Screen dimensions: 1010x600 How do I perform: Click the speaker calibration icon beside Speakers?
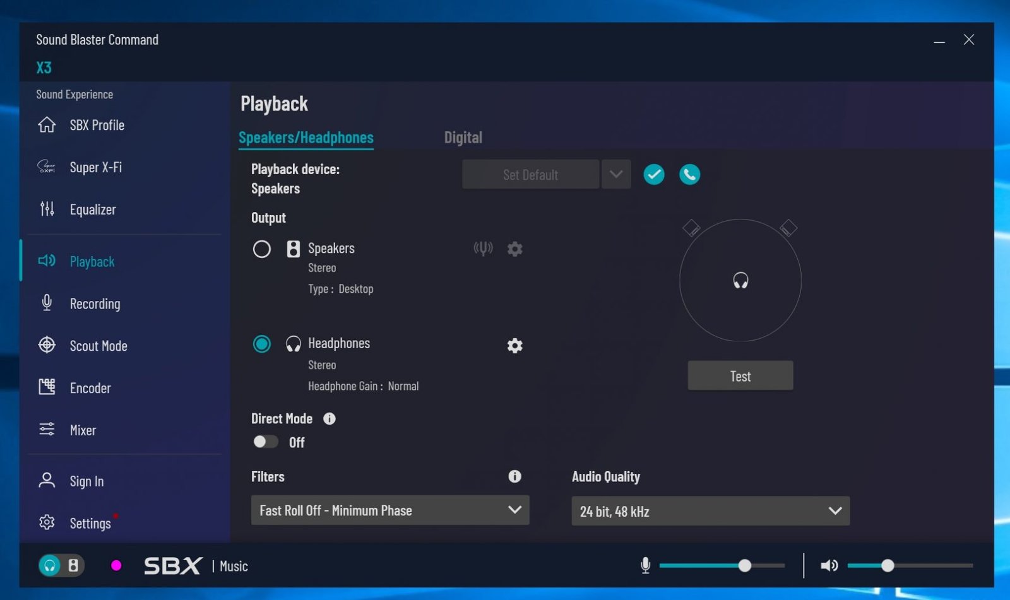click(x=483, y=249)
